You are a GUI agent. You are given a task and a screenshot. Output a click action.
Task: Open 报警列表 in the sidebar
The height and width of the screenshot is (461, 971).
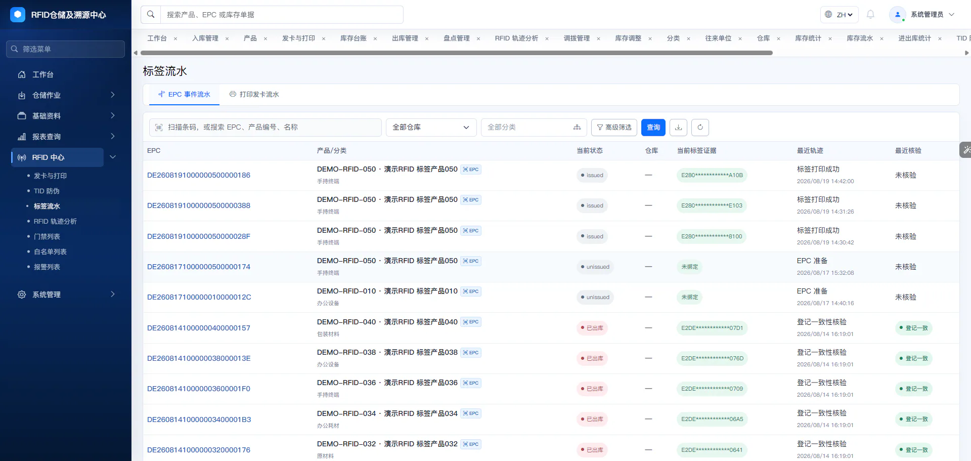(47, 267)
